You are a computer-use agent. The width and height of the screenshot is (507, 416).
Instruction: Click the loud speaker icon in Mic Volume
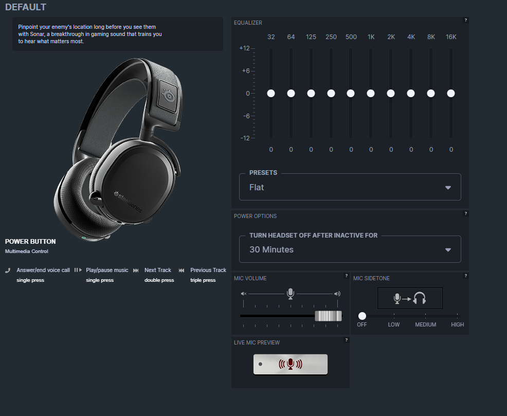click(337, 294)
